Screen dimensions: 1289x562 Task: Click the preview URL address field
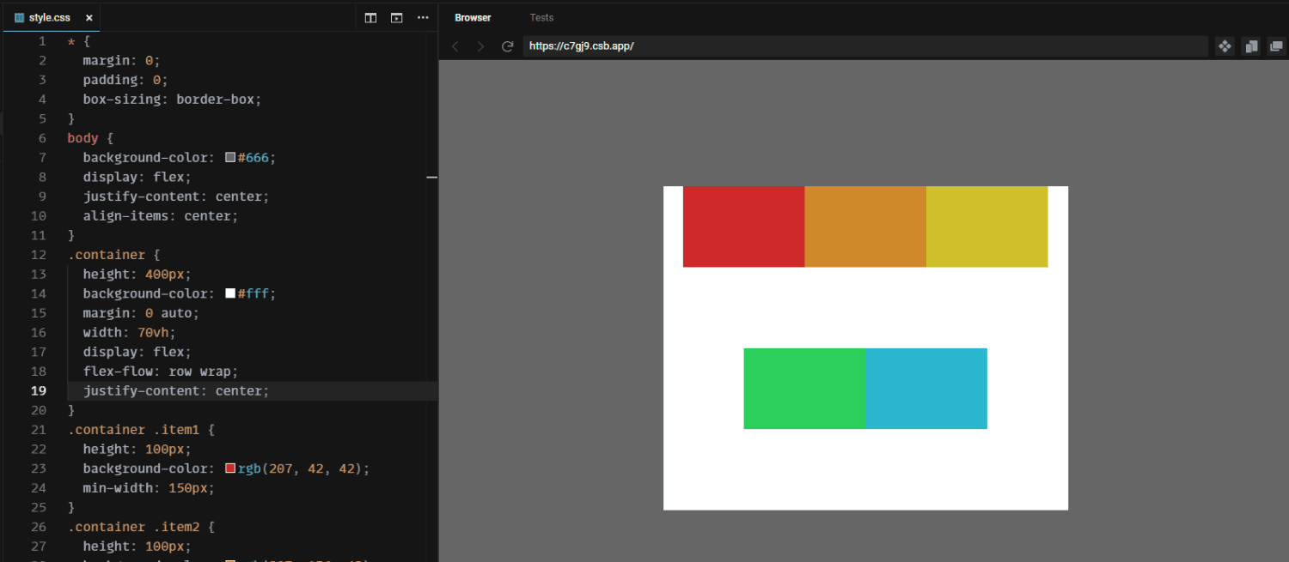865,46
